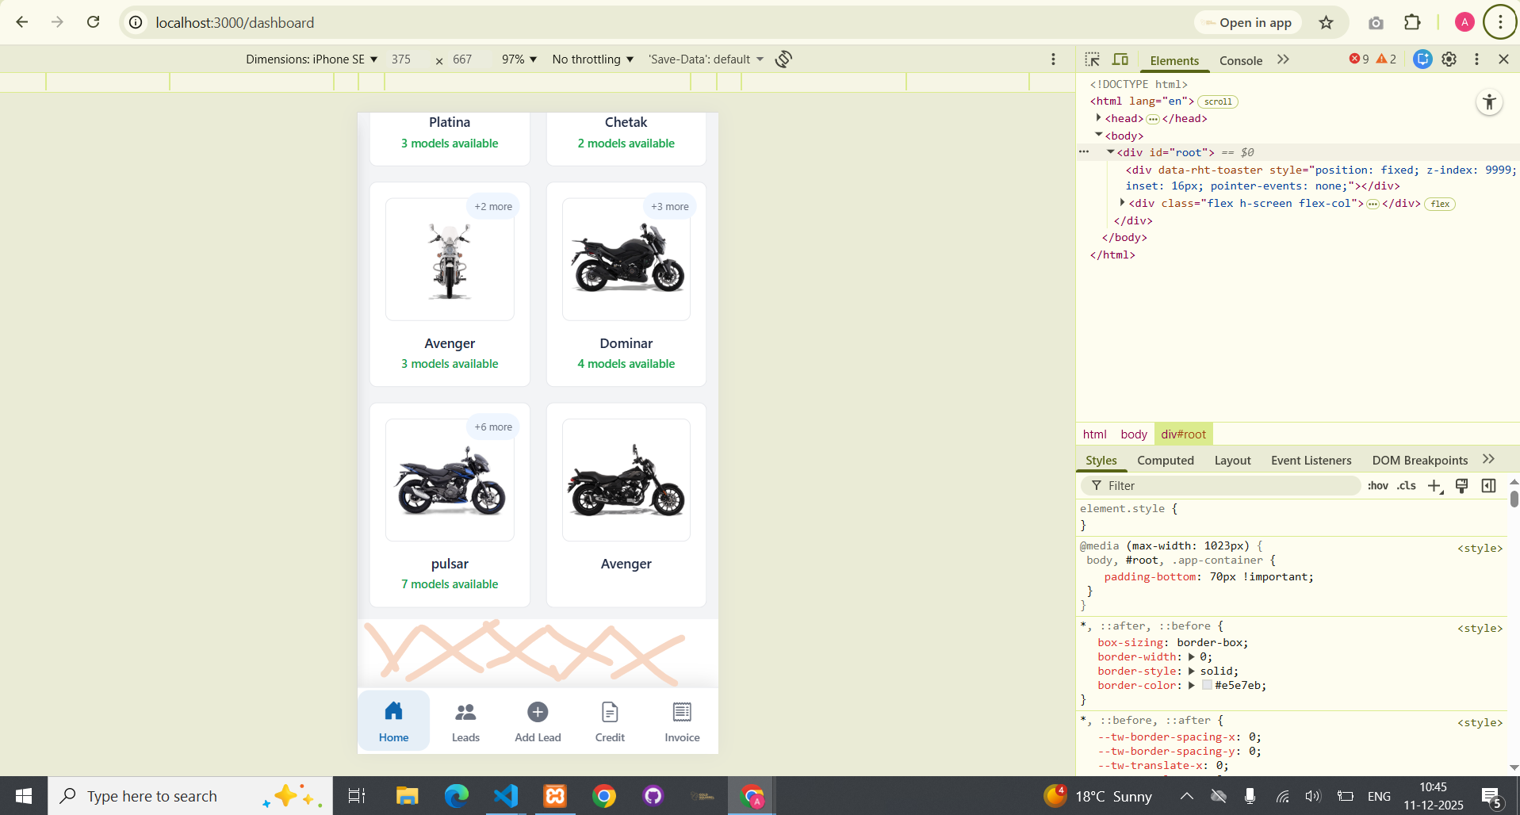Toggle the :hov element state panel

[1377, 486]
